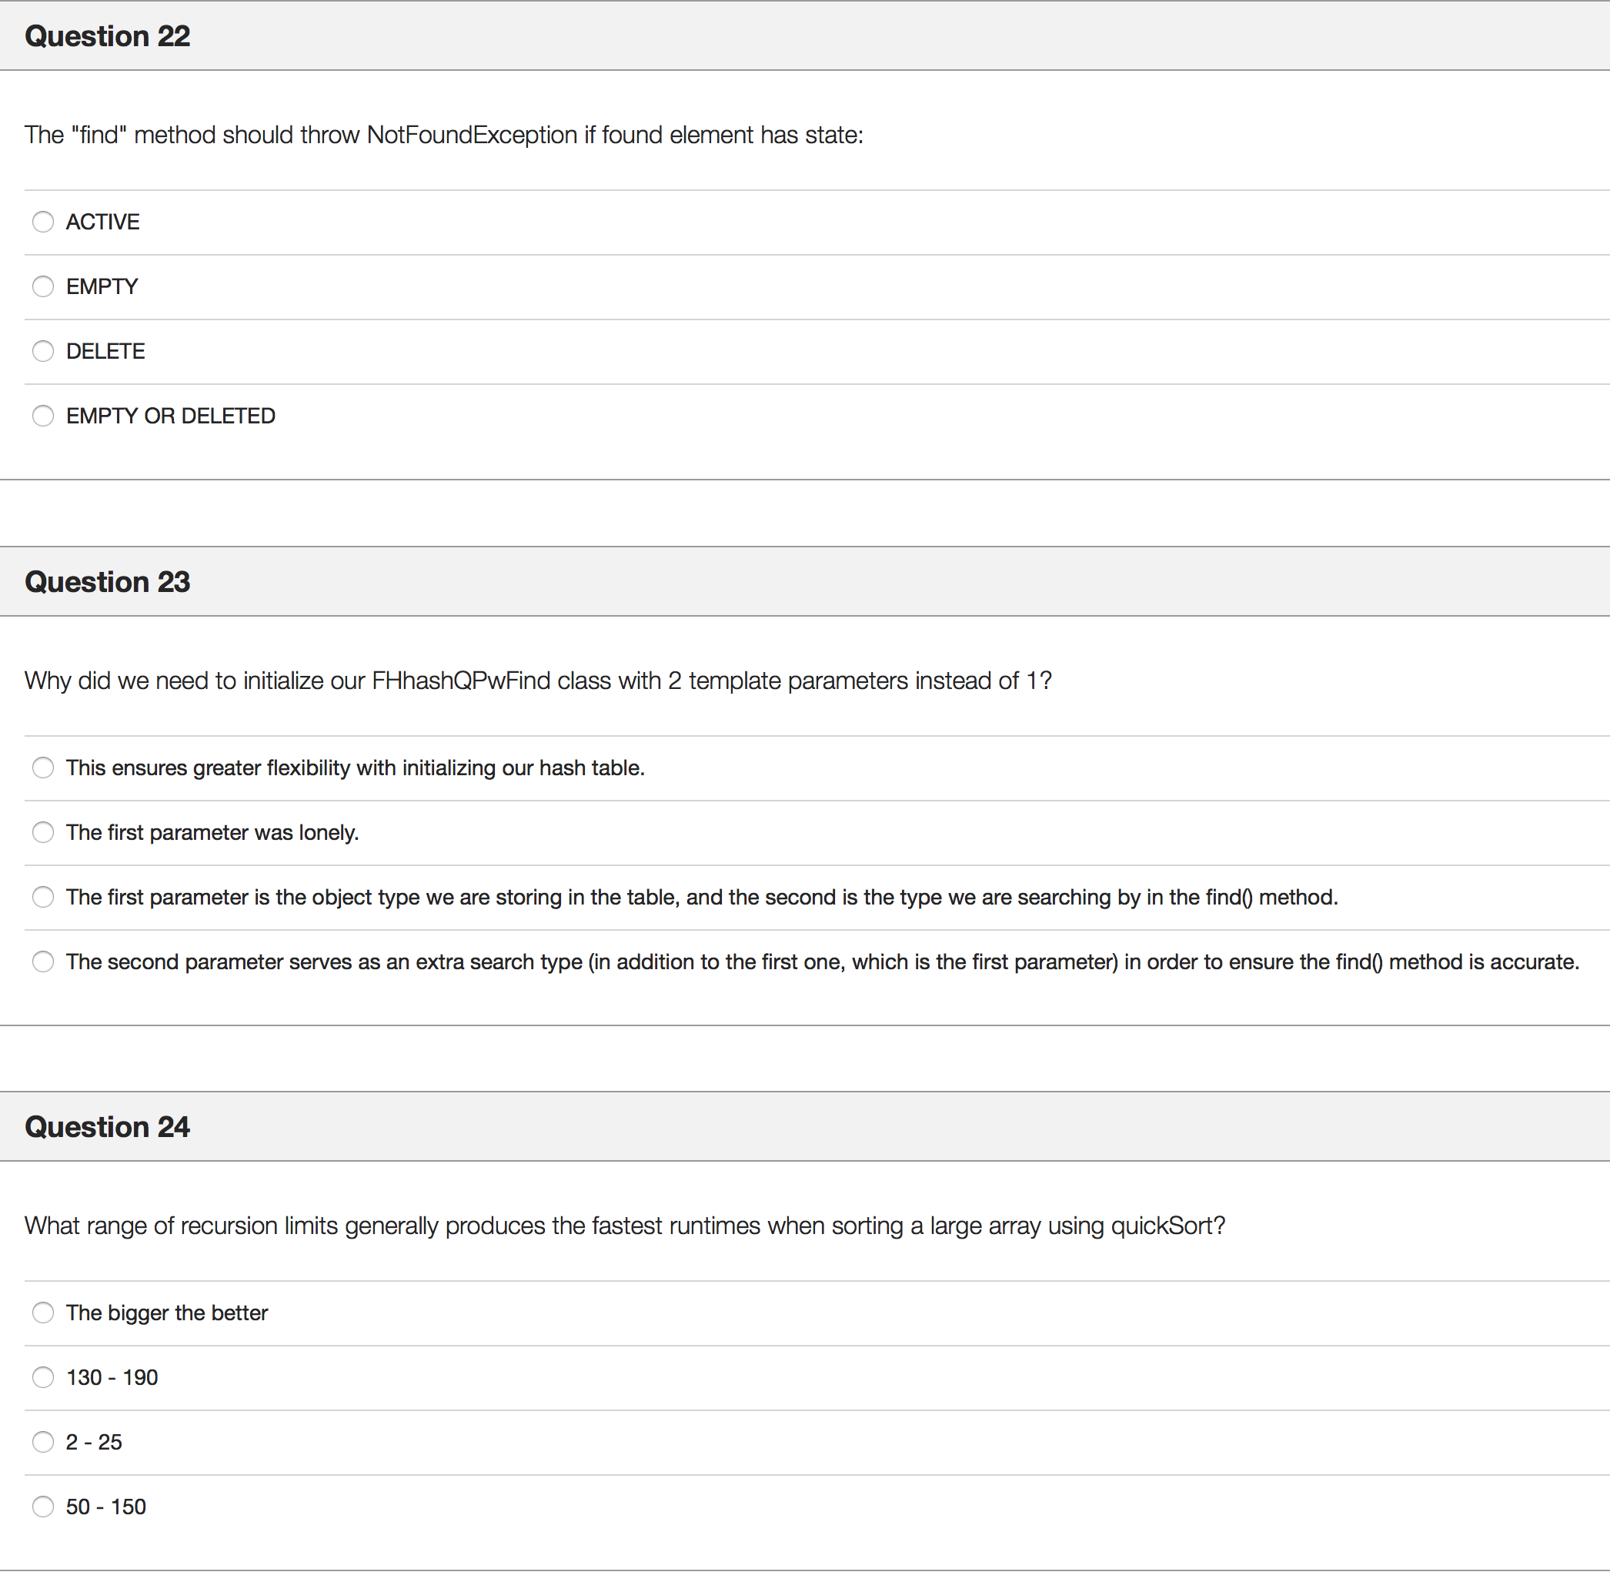Select the ACTIVE radio button

44,221
